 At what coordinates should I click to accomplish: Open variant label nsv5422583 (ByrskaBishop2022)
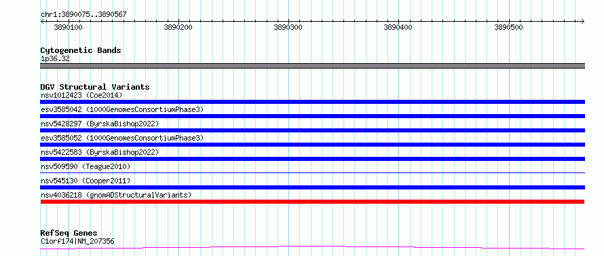point(100,152)
